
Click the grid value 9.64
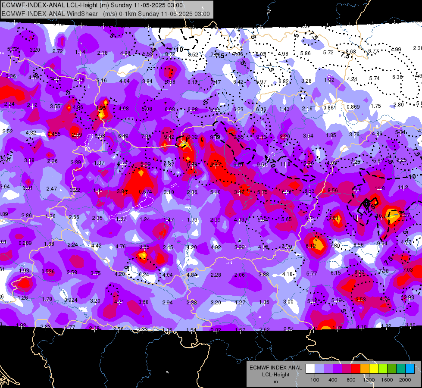point(382,244)
